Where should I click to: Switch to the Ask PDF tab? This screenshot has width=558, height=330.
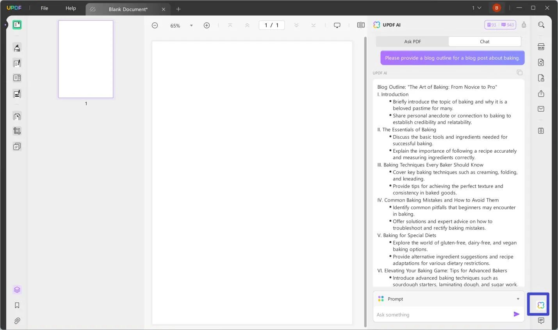412,41
